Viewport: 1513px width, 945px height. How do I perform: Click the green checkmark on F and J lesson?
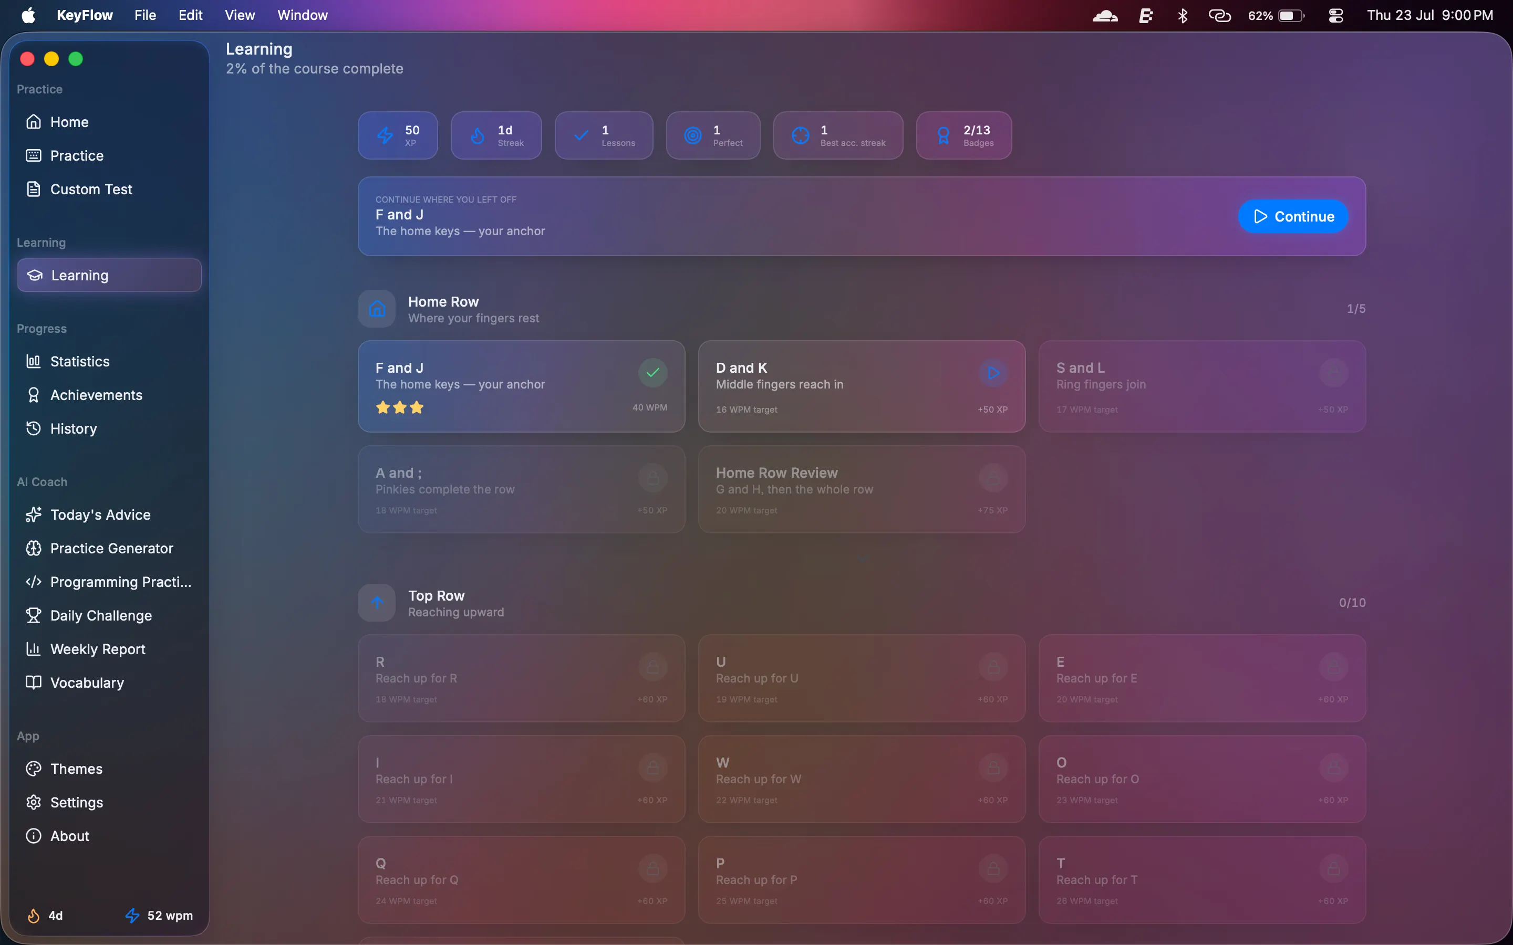point(652,373)
